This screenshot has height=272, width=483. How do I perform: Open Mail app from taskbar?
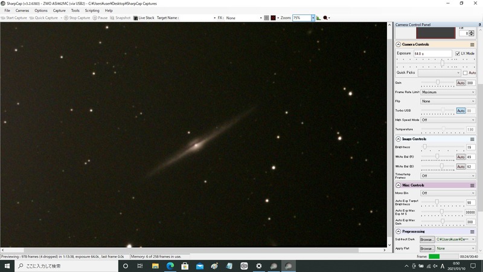click(200, 266)
